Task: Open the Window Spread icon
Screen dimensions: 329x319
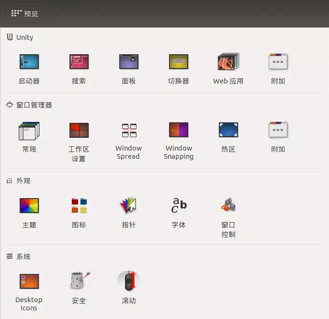Action: (x=129, y=130)
